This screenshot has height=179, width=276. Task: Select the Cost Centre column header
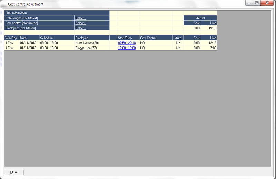156,38
